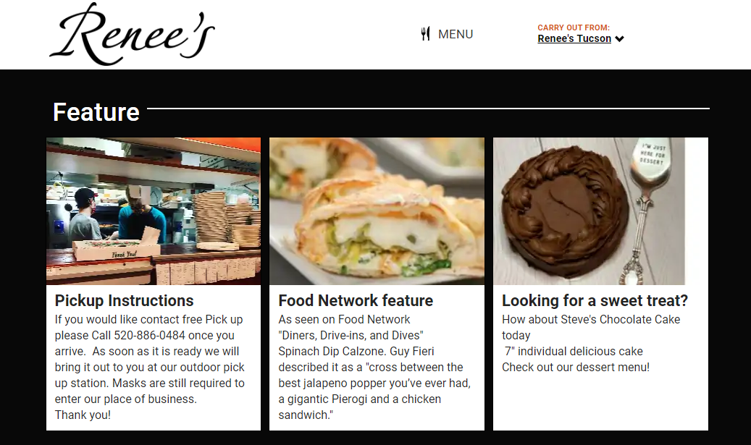Click the 520-886-0484 phone number text

(x=149, y=336)
